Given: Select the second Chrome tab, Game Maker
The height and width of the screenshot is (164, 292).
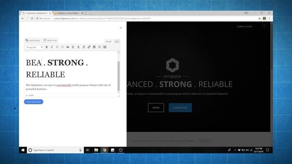Looking at the screenshot, I should [68, 13].
